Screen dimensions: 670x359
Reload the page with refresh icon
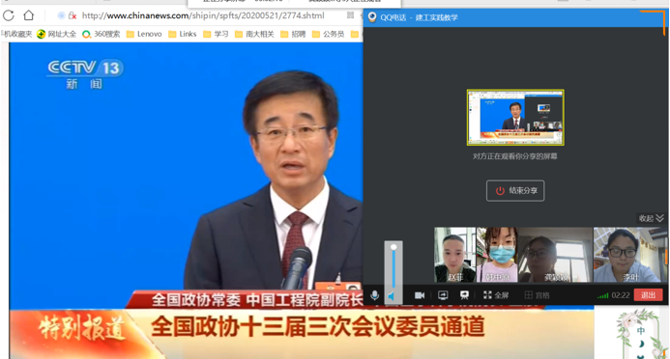(9, 15)
